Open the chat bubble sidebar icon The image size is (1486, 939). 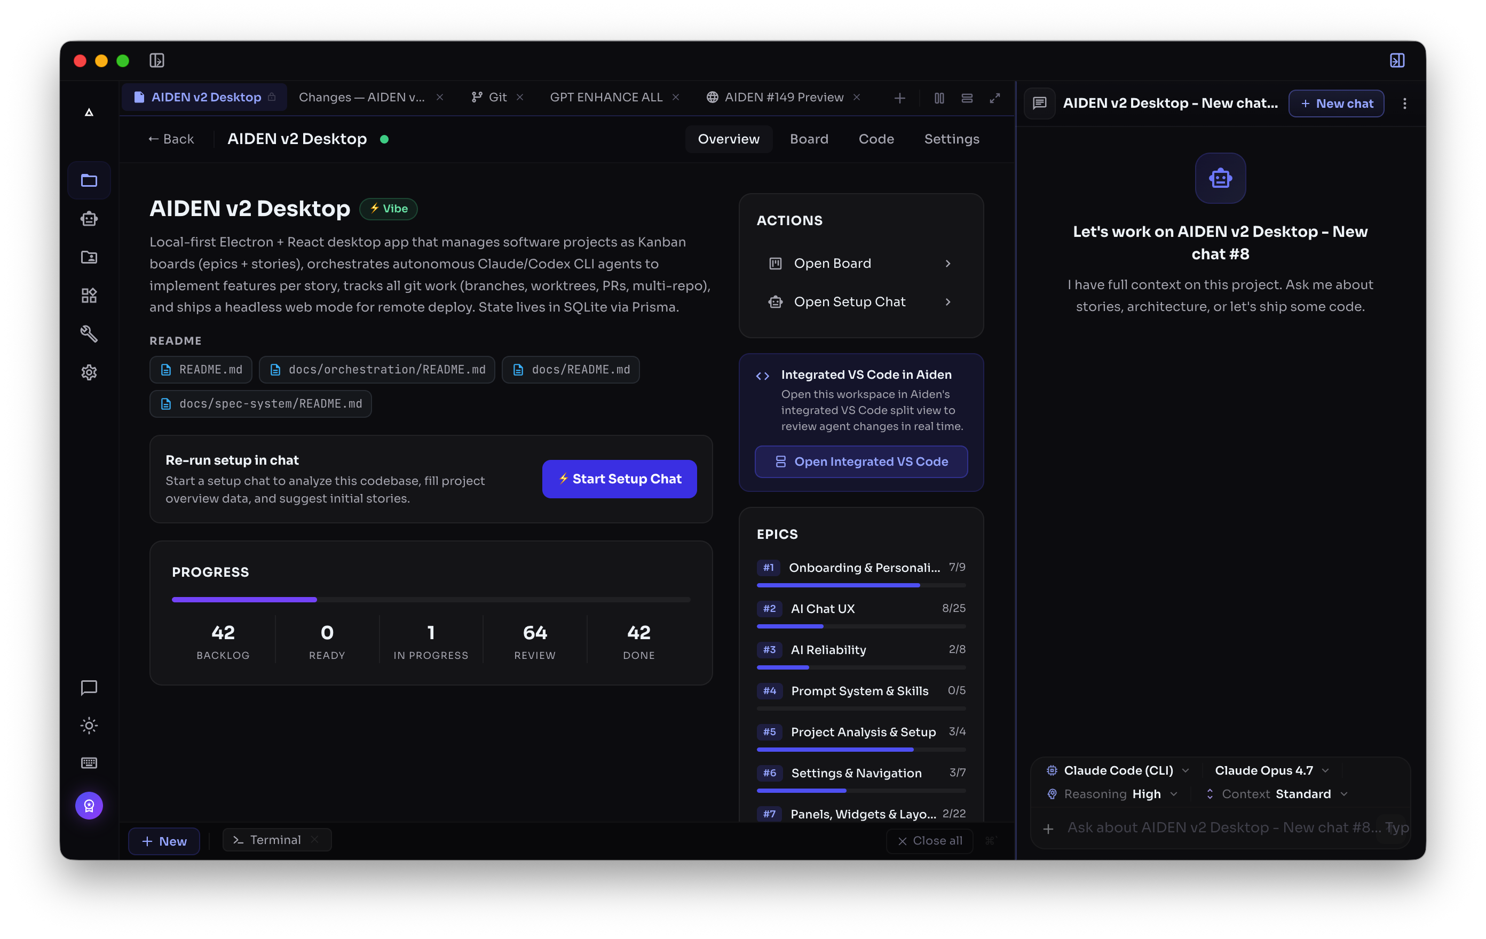tap(89, 687)
